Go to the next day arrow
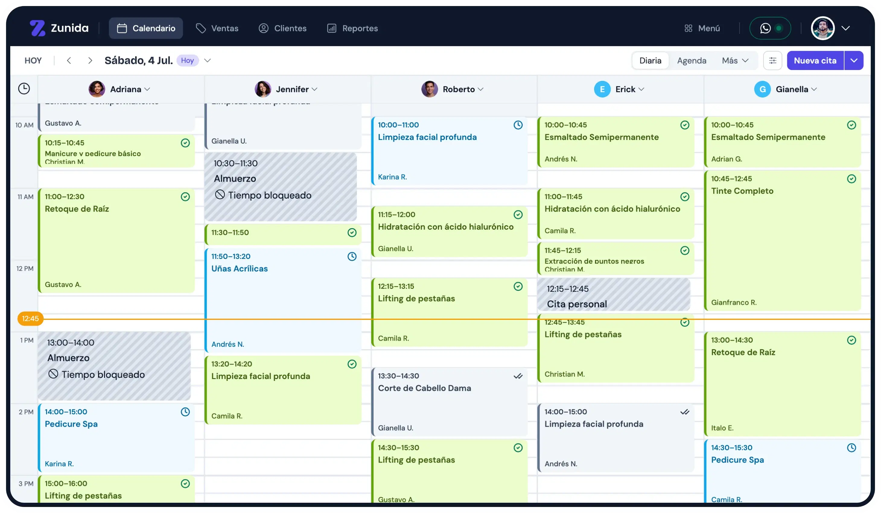The width and height of the screenshot is (881, 513). [x=90, y=60]
